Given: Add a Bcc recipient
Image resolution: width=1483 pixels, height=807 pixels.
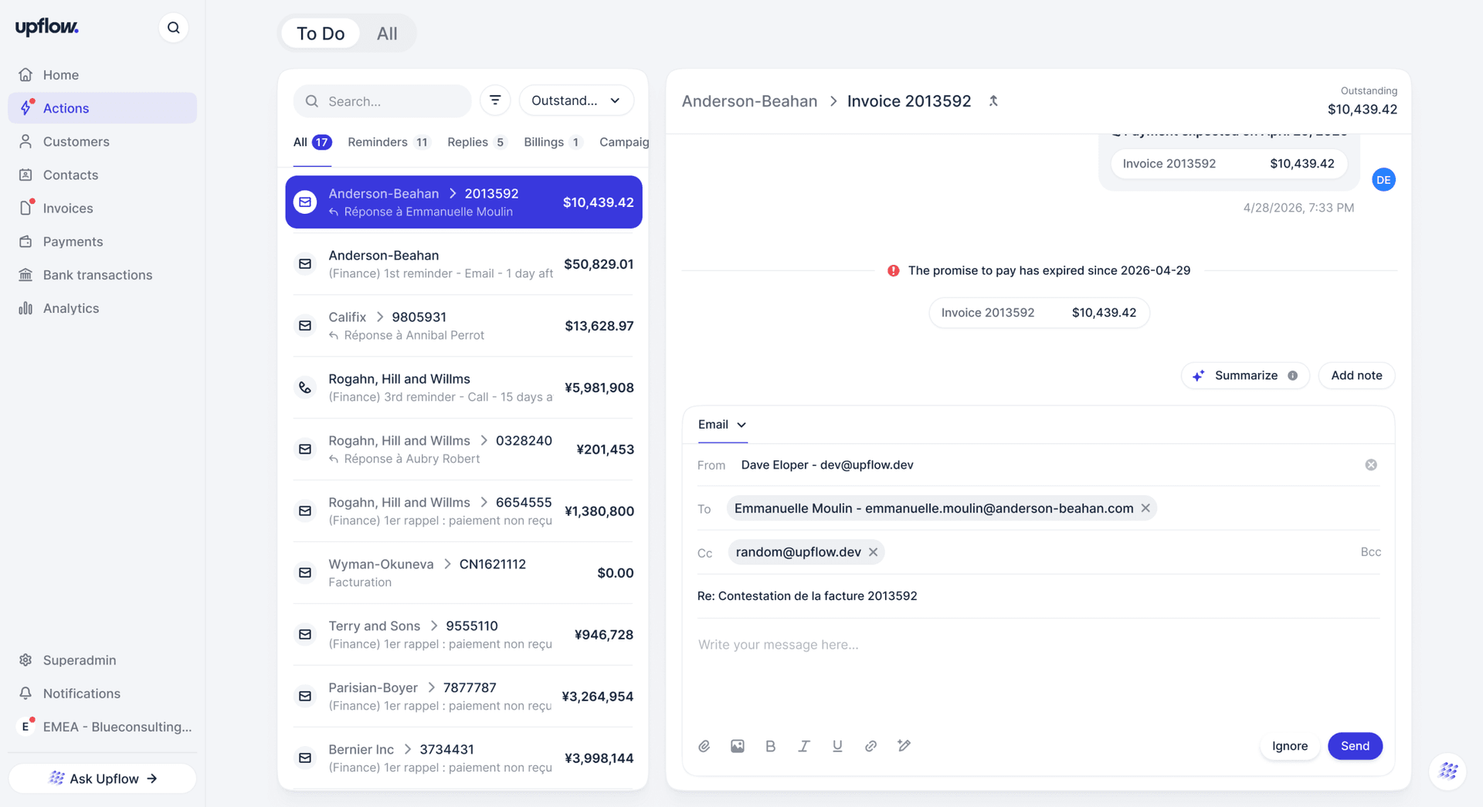Looking at the screenshot, I should click(1370, 552).
